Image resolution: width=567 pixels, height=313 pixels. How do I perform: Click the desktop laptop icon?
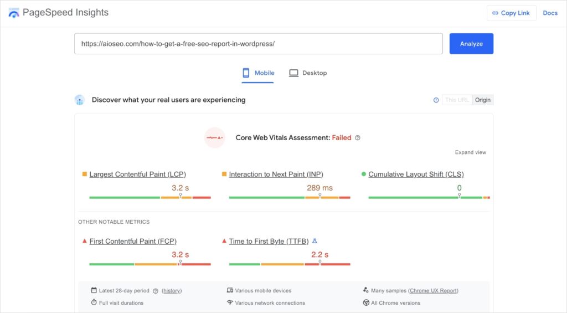coord(293,73)
